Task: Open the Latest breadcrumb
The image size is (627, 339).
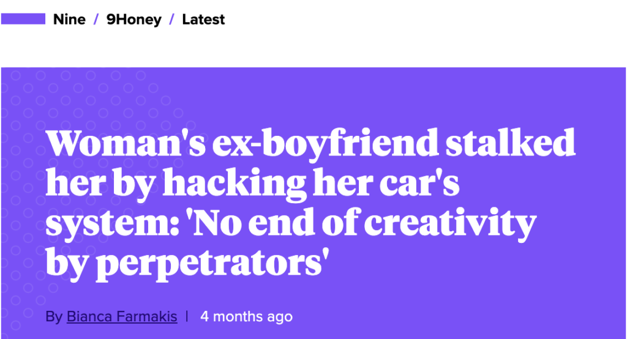Action: pos(203,19)
